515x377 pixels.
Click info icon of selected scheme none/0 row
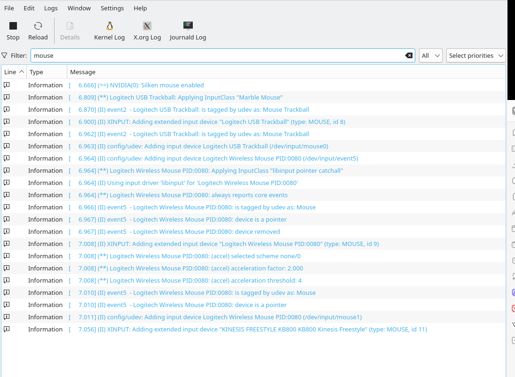tap(7, 256)
